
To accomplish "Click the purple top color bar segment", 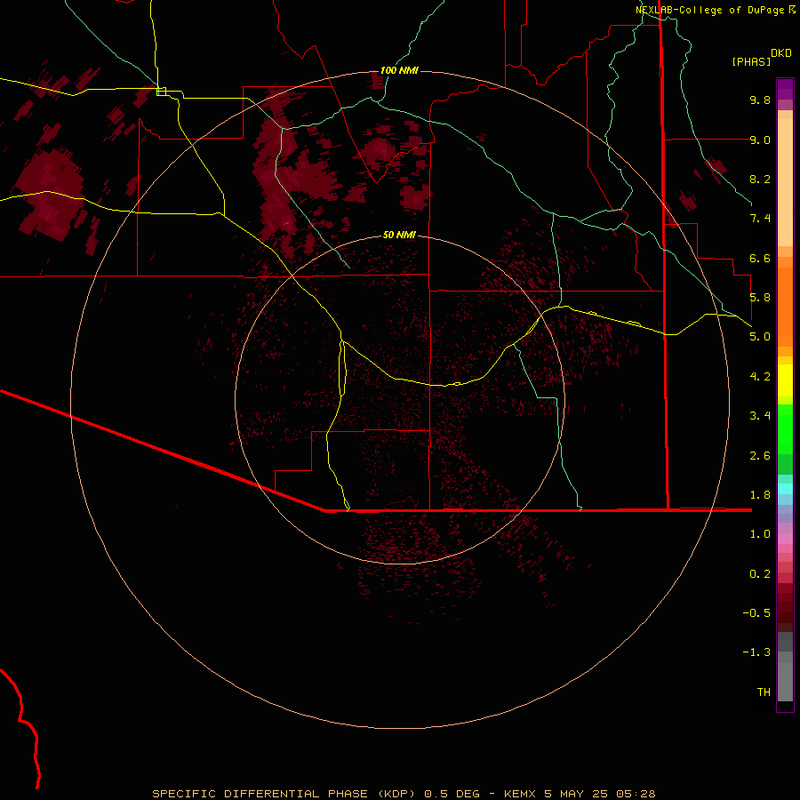I will [785, 89].
